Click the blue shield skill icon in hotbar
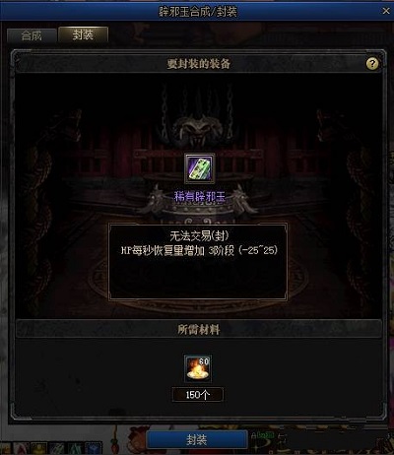 94,449
